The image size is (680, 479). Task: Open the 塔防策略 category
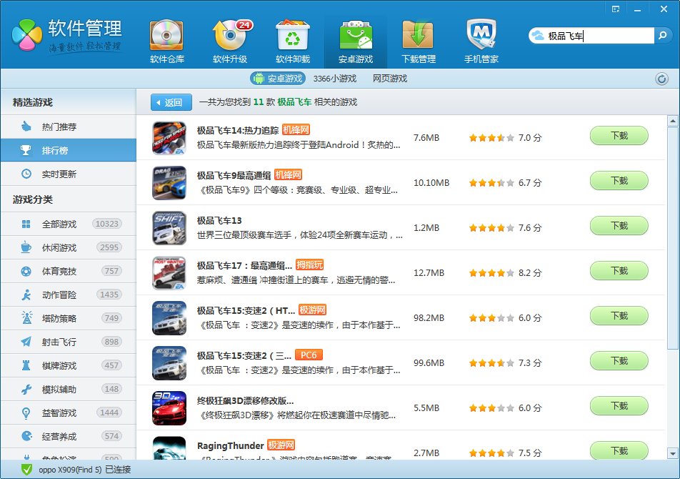click(x=59, y=318)
